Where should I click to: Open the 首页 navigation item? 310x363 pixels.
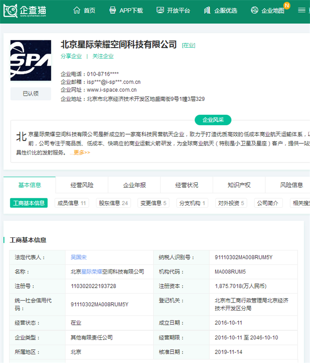pyautogui.click(x=89, y=11)
